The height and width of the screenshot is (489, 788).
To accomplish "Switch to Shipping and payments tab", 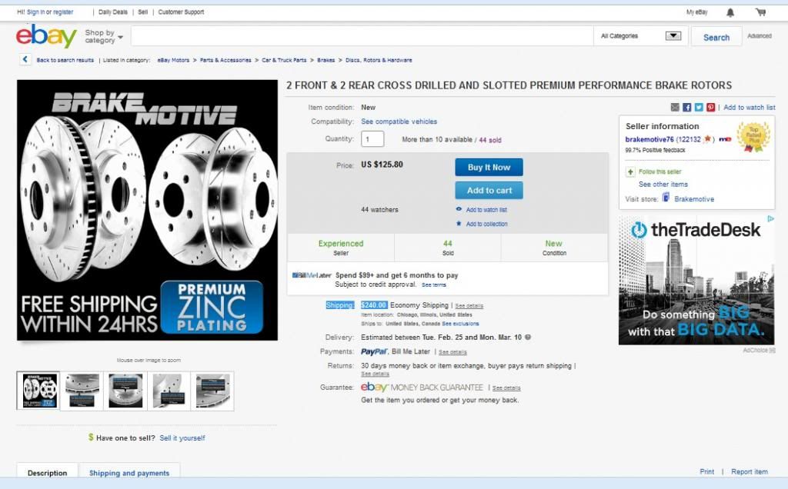I will [x=129, y=473].
